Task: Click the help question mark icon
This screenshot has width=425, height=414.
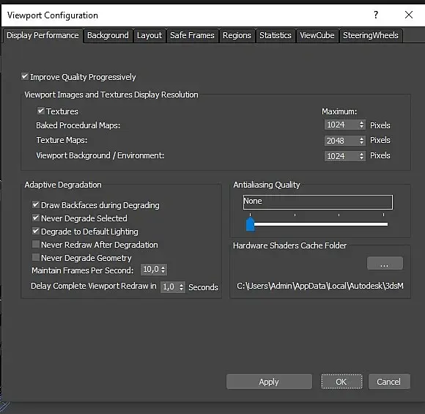Action: pyautogui.click(x=376, y=15)
